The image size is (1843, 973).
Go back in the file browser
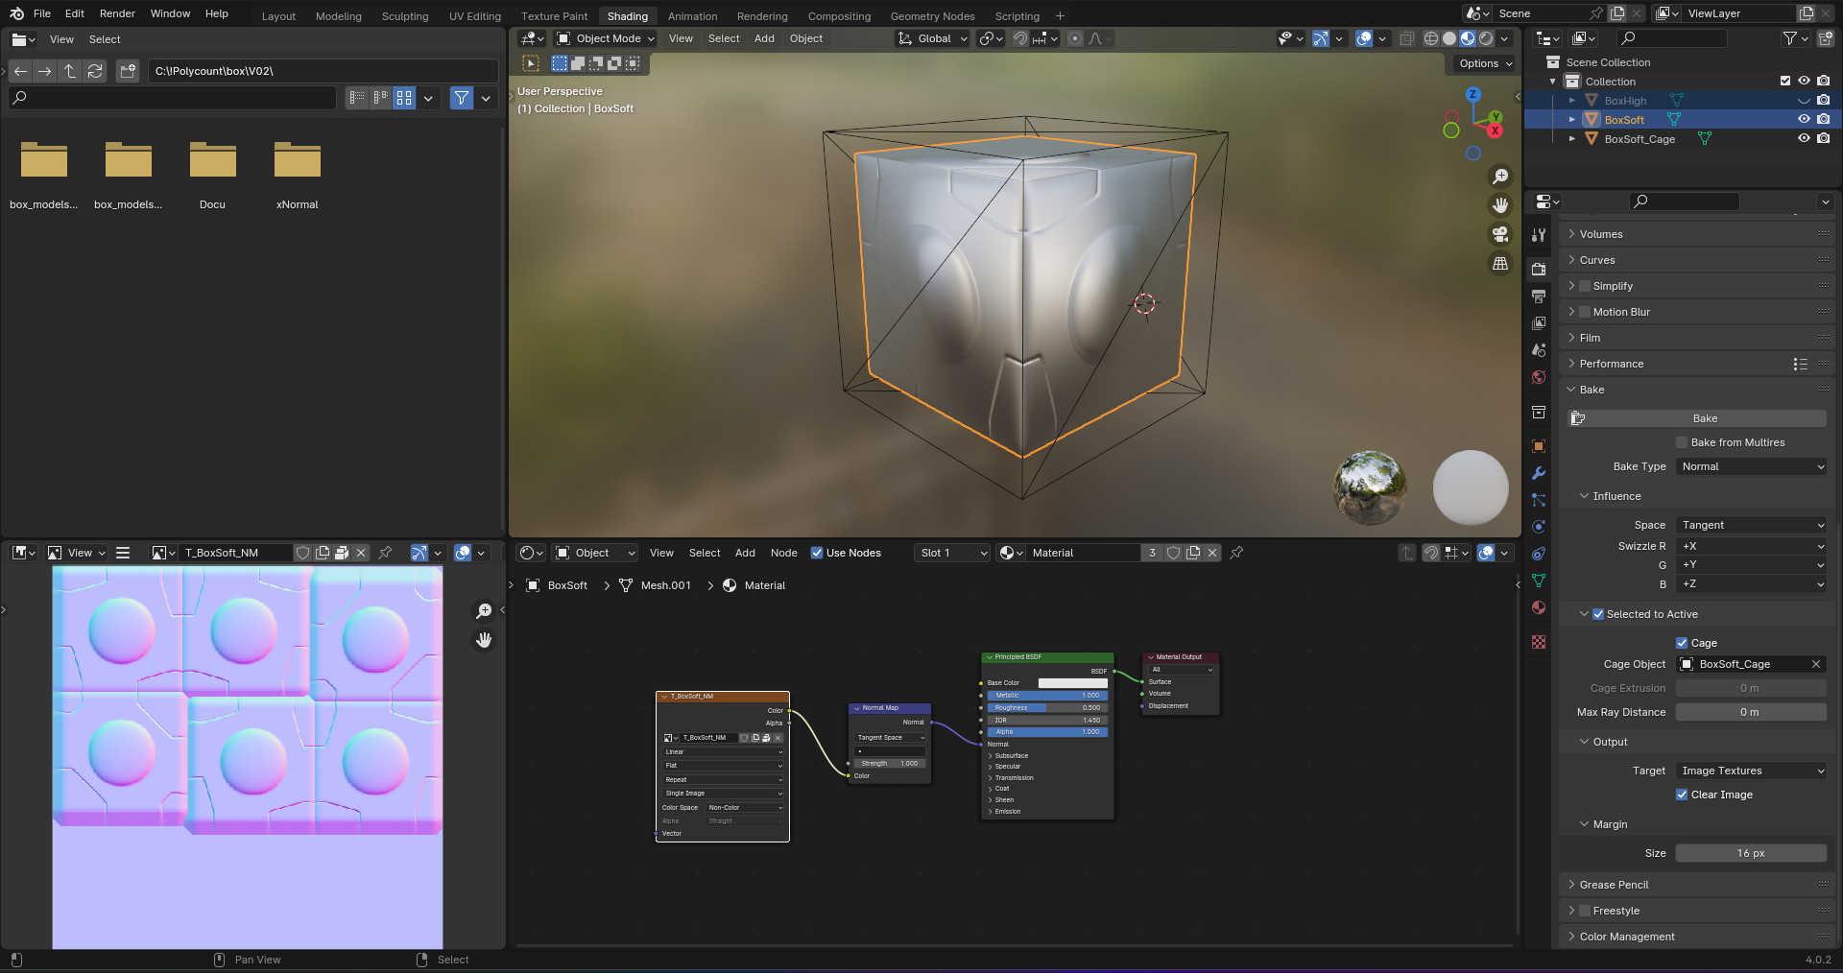pos(20,71)
